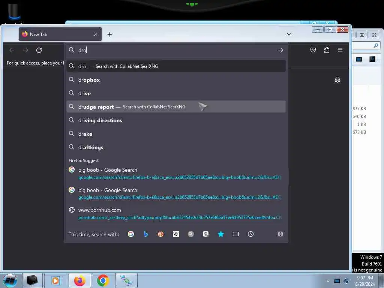
Task: Go forward one page
Action: coord(25,50)
